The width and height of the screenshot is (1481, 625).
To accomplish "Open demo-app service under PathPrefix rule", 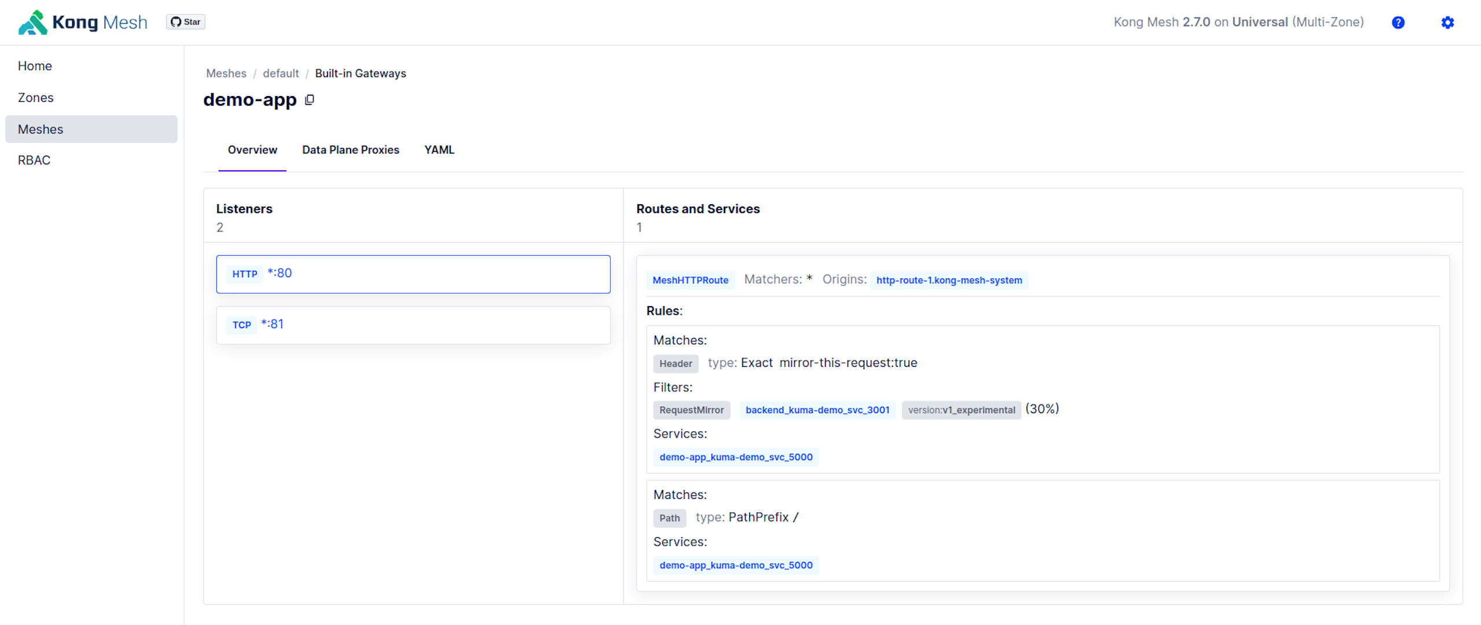I will [x=736, y=565].
